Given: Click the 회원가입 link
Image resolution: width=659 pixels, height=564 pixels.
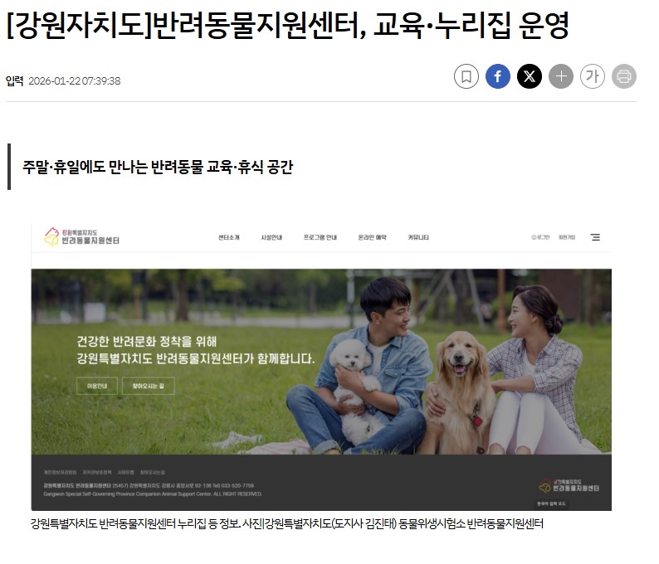Looking at the screenshot, I should tap(567, 237).
